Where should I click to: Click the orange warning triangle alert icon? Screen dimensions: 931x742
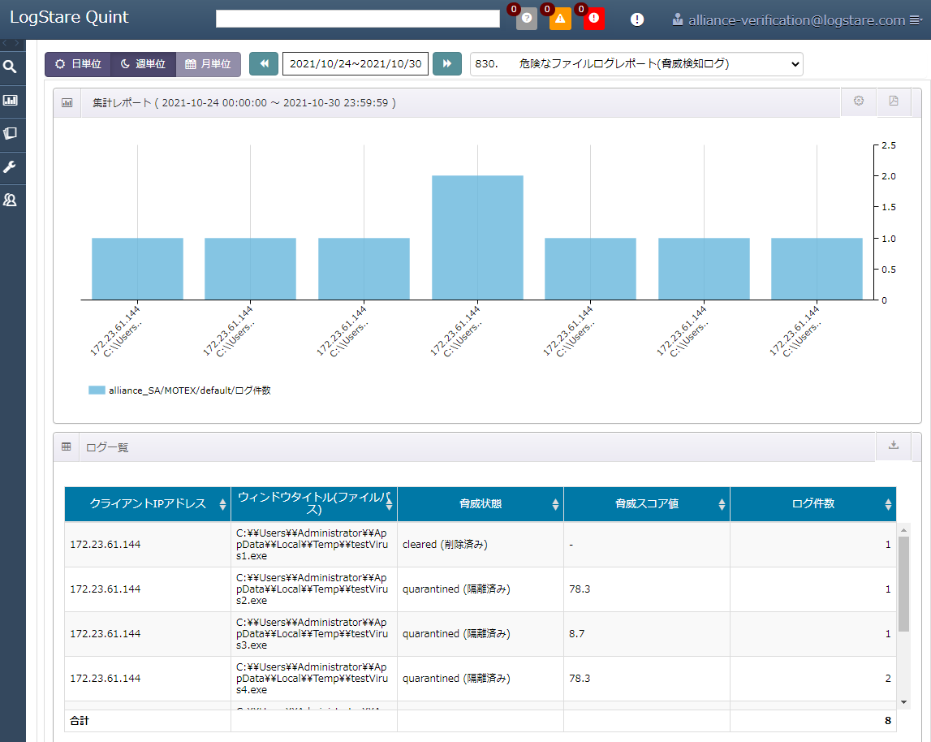(560, 19)
